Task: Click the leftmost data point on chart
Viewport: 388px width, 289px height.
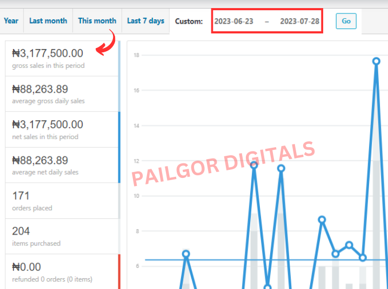Action: point(186,254)
